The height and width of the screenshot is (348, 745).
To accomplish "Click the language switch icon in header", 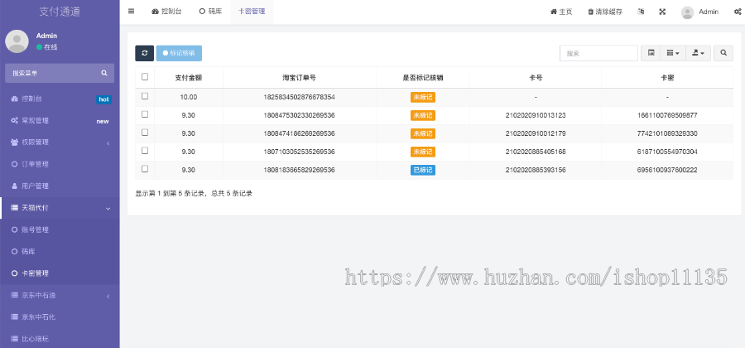I will [641, 12].
